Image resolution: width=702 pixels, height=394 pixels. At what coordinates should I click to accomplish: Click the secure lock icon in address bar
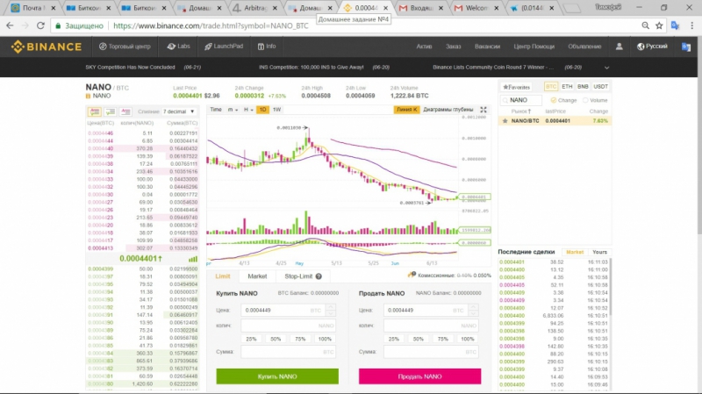pos(58,26)
